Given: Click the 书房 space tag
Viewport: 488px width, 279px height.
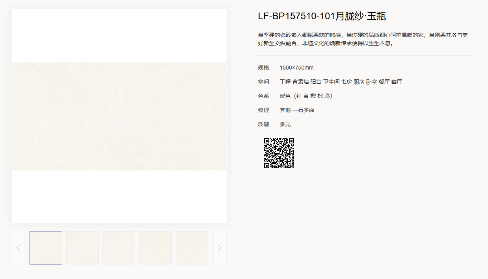Looking at the screenshot, I should point(346,82).
